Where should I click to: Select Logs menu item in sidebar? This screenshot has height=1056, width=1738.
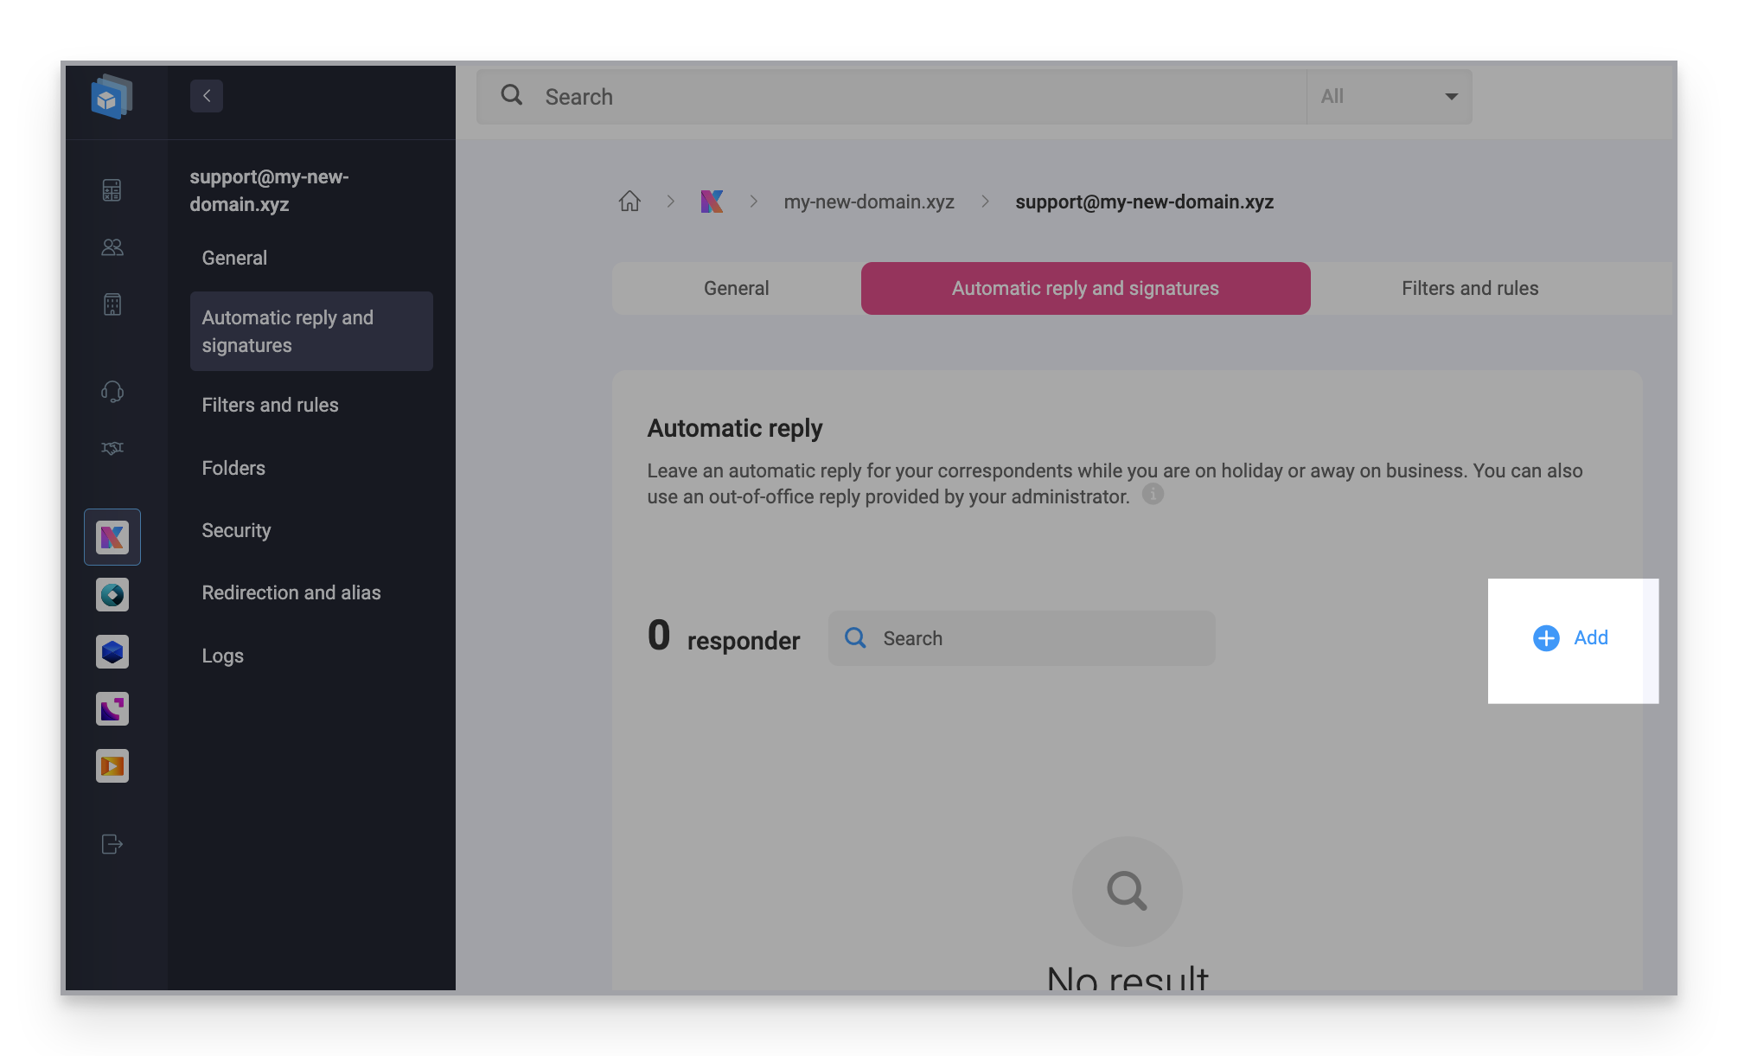pyautogui.click(x=223, y=654)
